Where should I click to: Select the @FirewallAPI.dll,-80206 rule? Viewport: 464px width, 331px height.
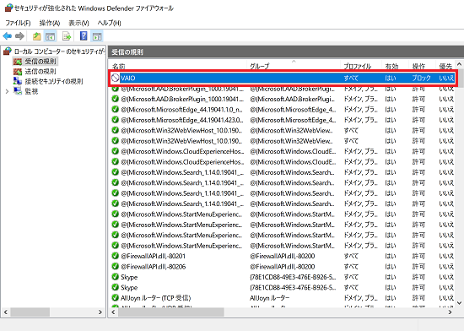click(x=153, y=267)
